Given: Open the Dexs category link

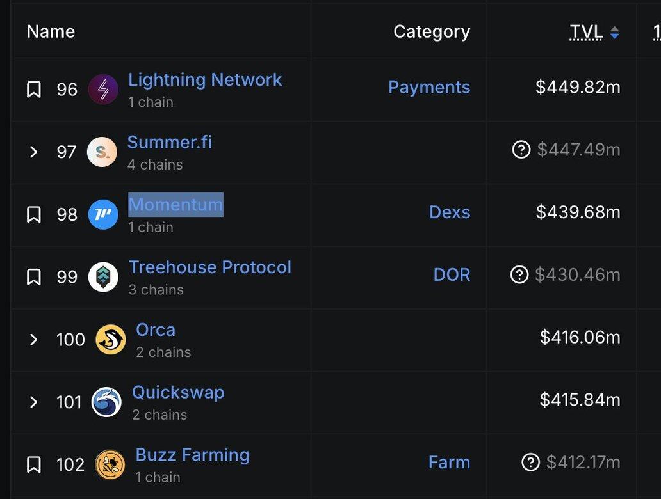Looking at the screenshot, I should 450,212.
